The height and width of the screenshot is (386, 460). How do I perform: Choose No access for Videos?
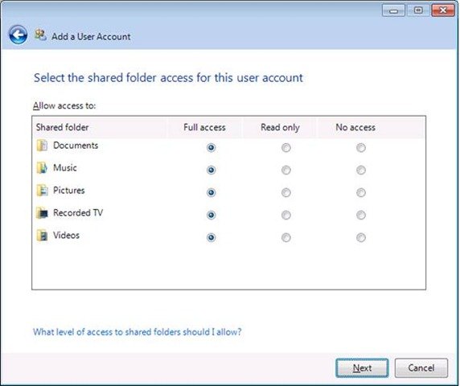[x=361, y=237]
